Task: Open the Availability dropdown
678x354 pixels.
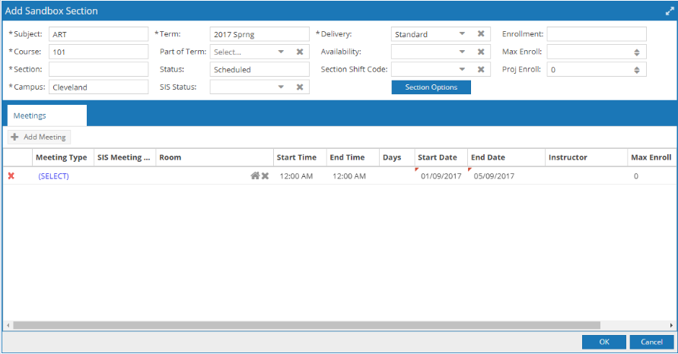Action: (462, 52)
